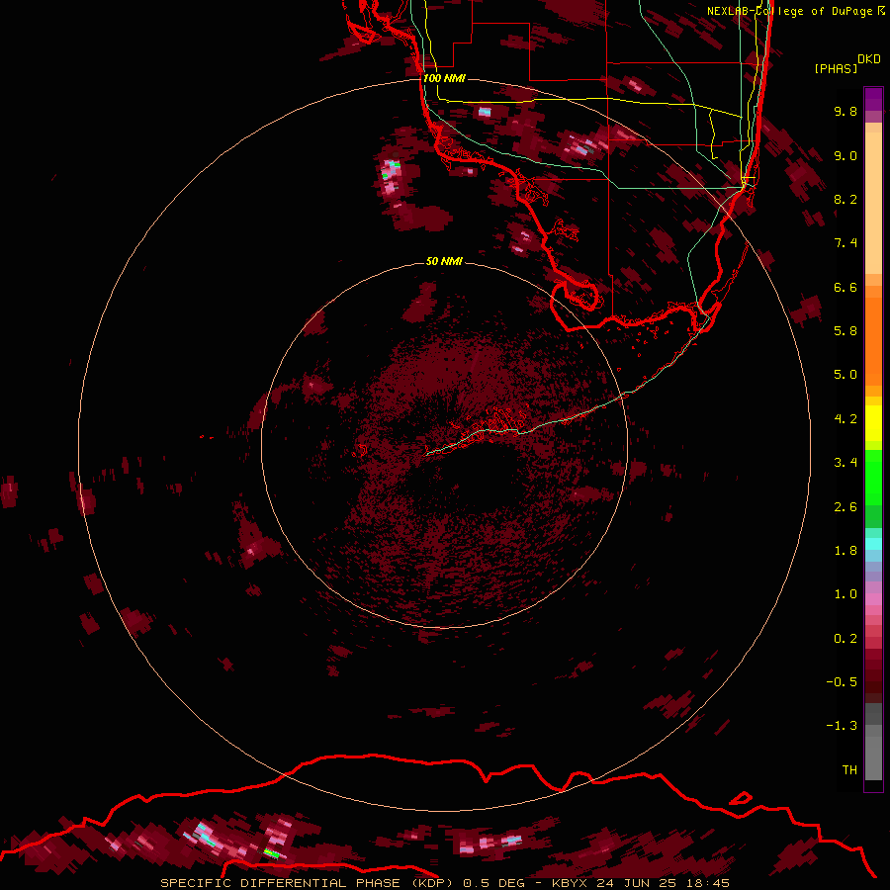Click the SPECIFIC DIFFERENTIAL PHASE (KDP) caption
890x890 pixels.
click(307, 883)
